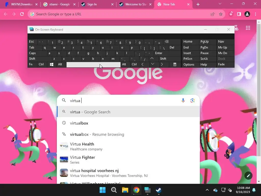This screenshot has height=196, width=261.
Task: Click the down arrow key on the On-Screen Keyboard
Action: (x=152, y=64)
